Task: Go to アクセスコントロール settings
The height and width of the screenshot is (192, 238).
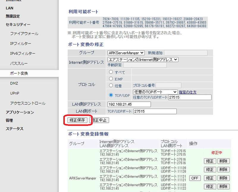Action: [28, 103]
